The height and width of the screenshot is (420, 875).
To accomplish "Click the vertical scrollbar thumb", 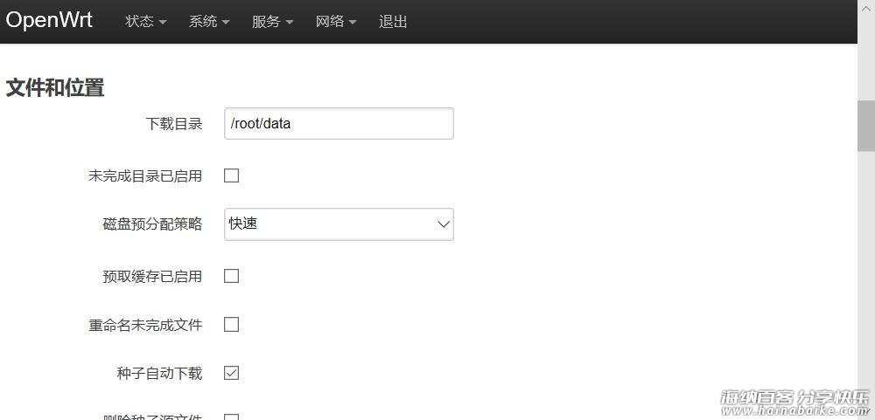I will [866, 126].
